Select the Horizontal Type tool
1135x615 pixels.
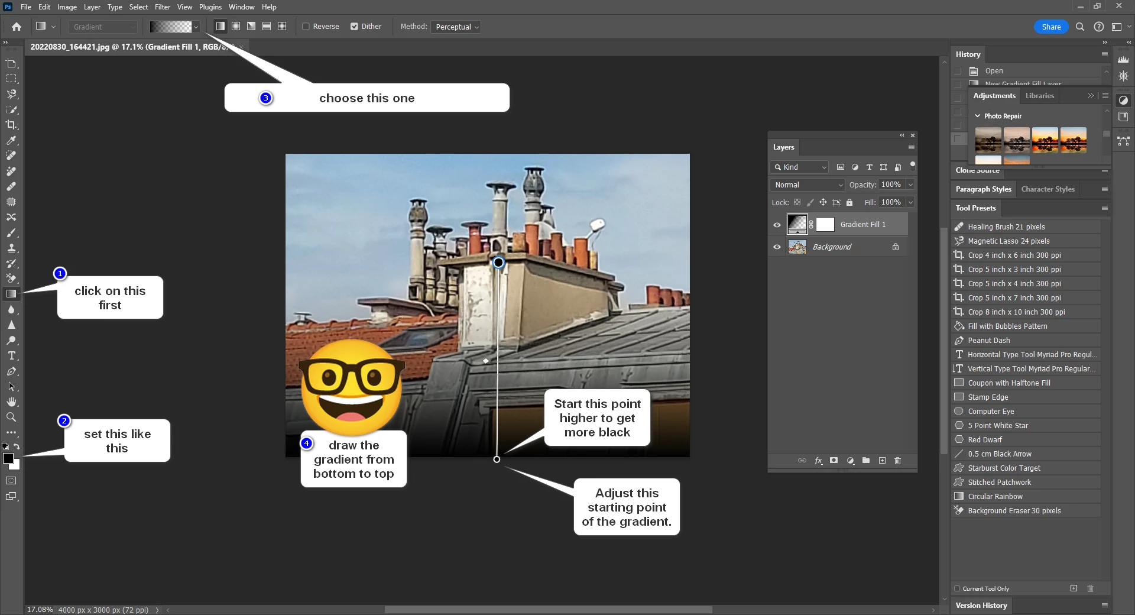tap(11, 356)
